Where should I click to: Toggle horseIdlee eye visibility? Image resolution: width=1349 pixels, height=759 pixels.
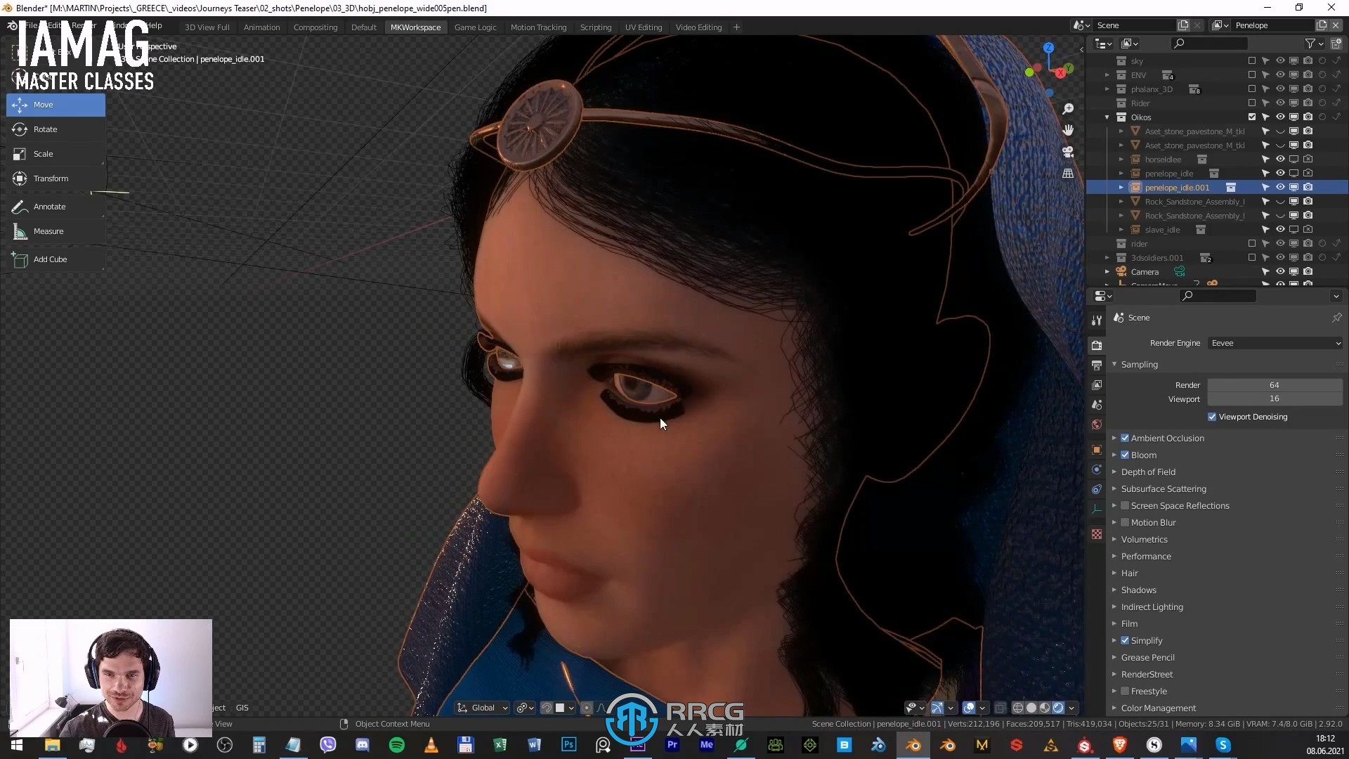[1280, 159]
